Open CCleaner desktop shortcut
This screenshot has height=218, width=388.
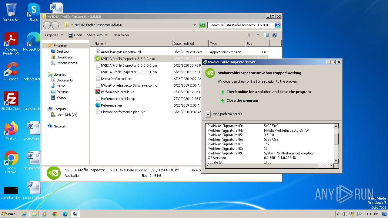tap(11, 71)
